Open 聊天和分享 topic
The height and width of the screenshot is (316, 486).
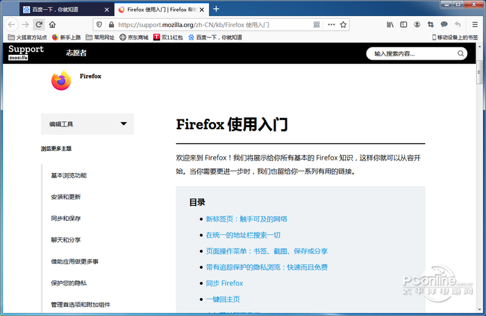pos(66,240)
